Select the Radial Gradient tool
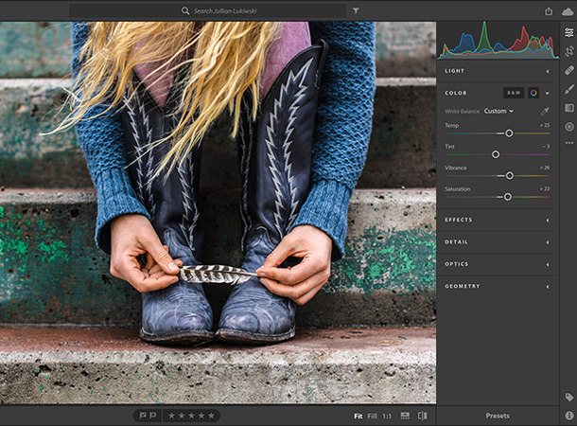 click(x=568, y=126)
